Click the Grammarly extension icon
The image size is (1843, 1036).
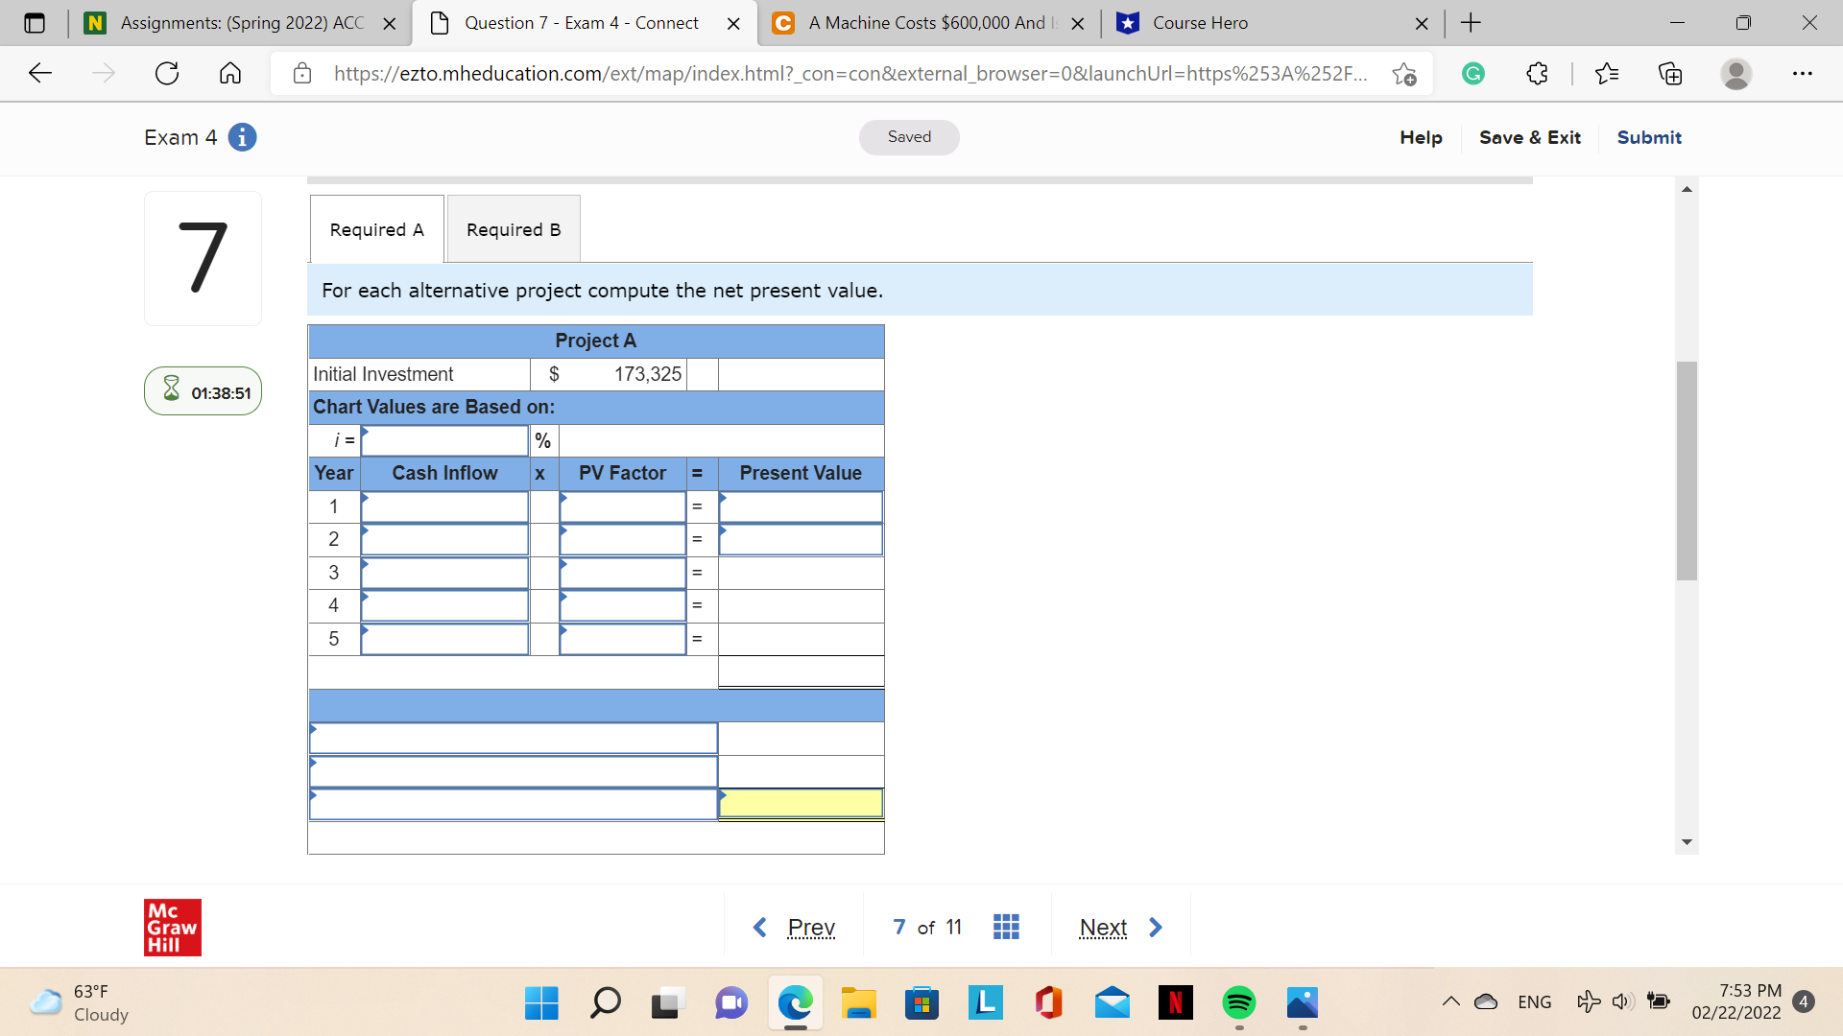(1474, 73)
